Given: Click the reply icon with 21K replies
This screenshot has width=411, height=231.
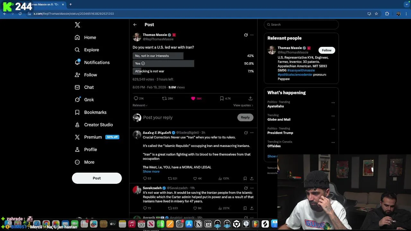Looking at the screenshot, I should [139, 98].
